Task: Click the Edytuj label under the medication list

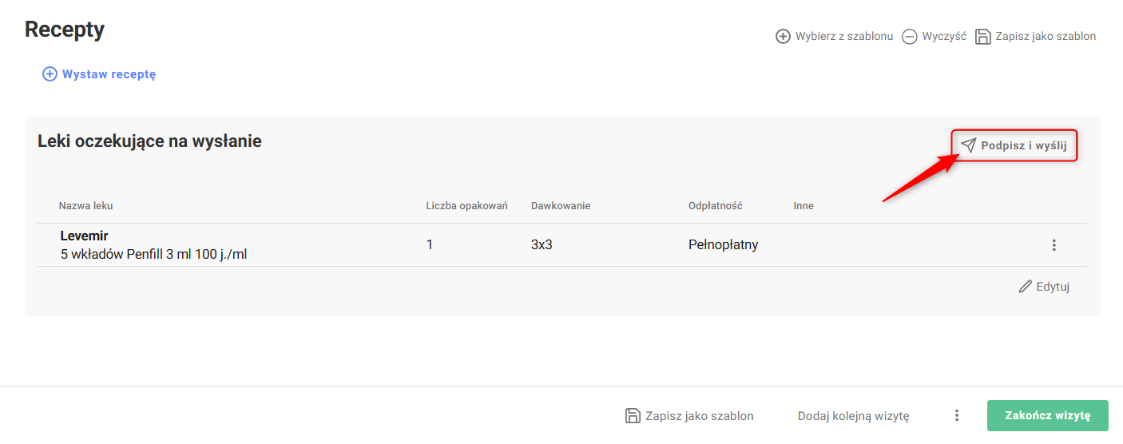Action: (x=1053, y=287)
